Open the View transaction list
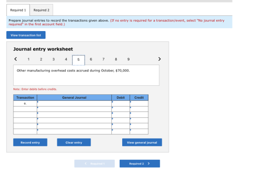 [x=26, y=35]
